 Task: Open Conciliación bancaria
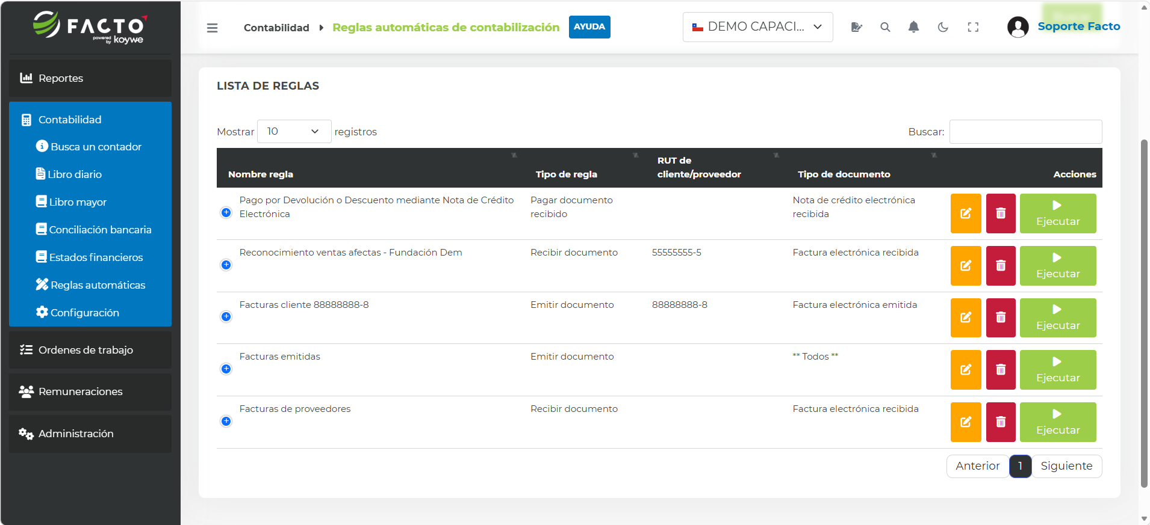click(x=94, y=230)
